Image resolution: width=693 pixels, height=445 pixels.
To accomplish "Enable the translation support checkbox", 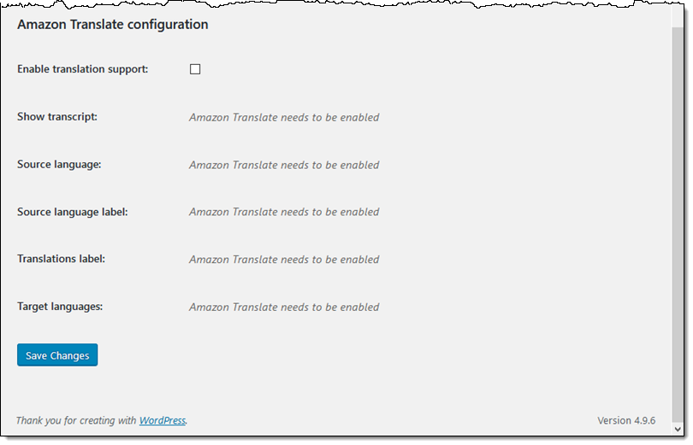I will point(195,69).
